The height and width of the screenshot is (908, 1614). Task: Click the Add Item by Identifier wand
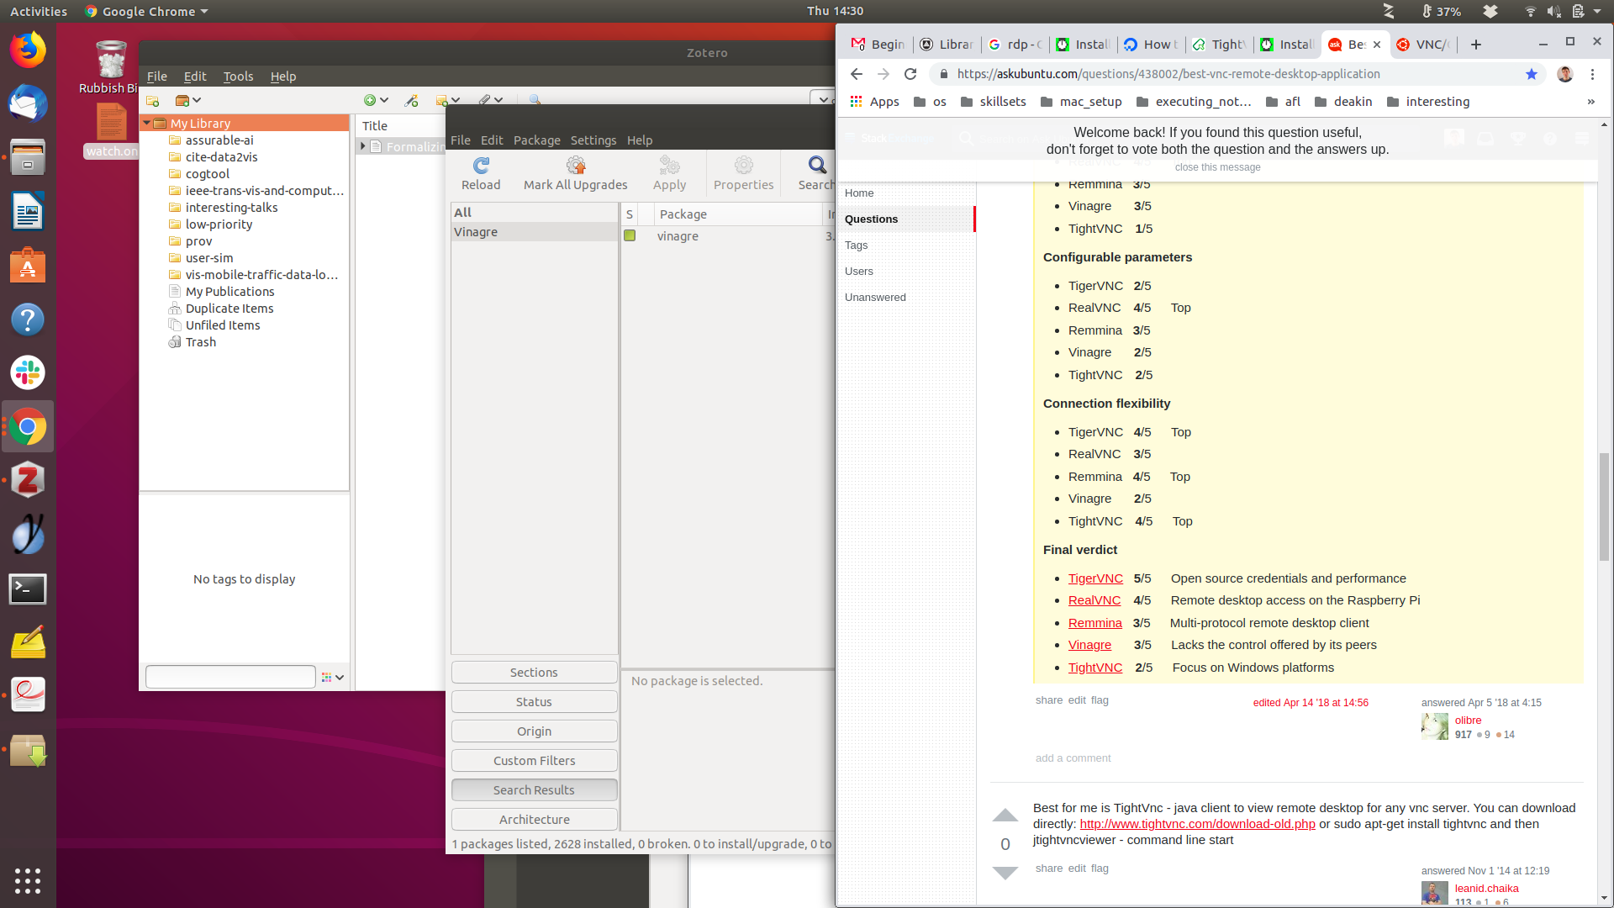pyautogui.click(x=411, y=101)
